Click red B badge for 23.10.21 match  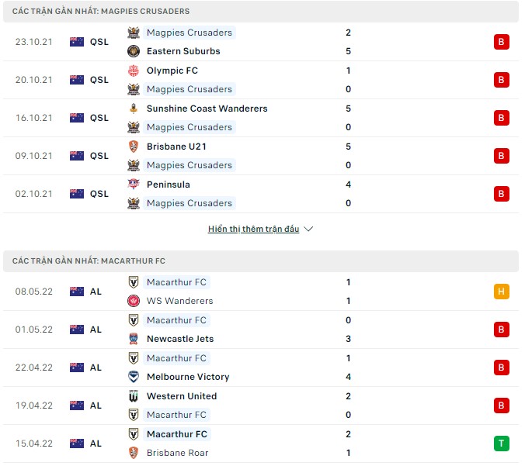501,42
